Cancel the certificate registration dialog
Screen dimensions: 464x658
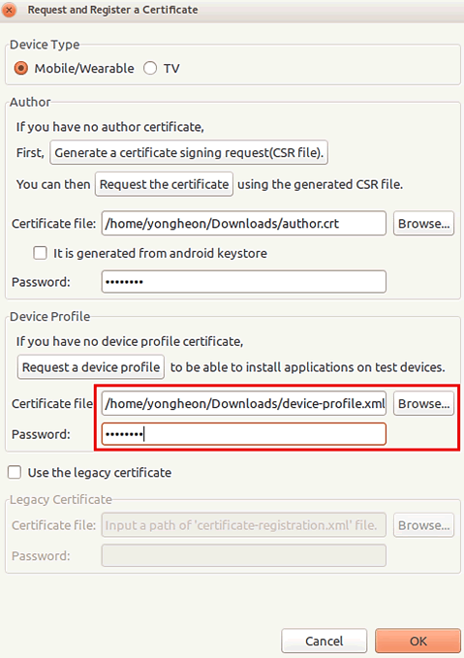click(325, 641)
